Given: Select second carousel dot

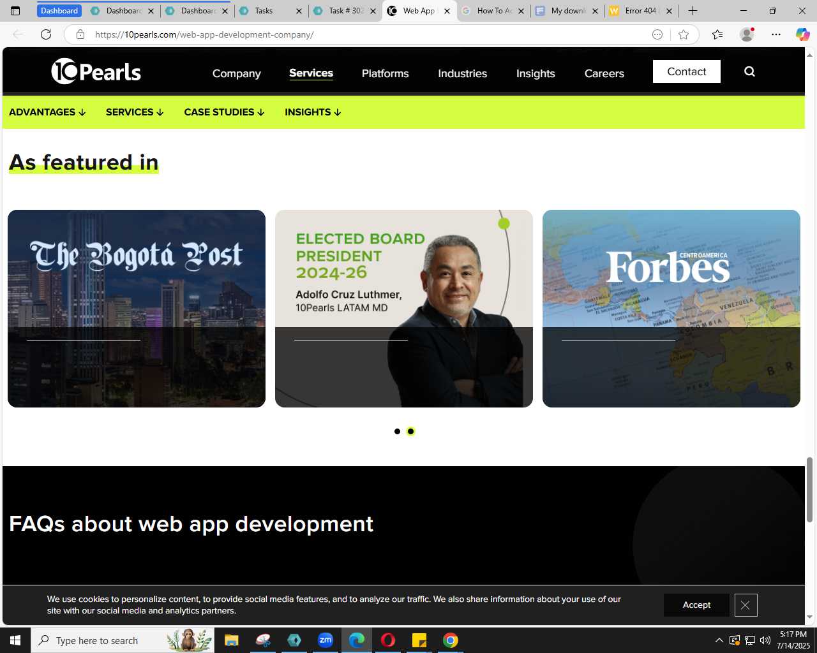Looking at the screenshot, I should click(x=410, y=432).
